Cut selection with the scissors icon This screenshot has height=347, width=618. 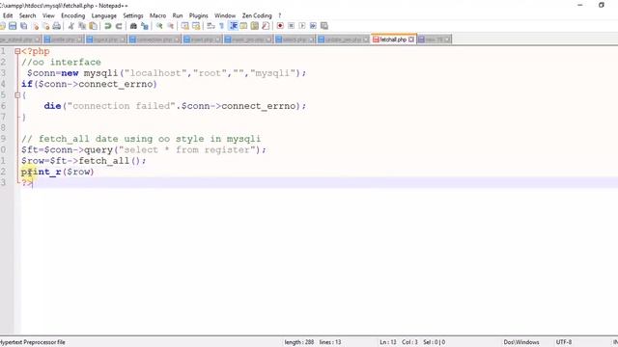coord(70,26)
